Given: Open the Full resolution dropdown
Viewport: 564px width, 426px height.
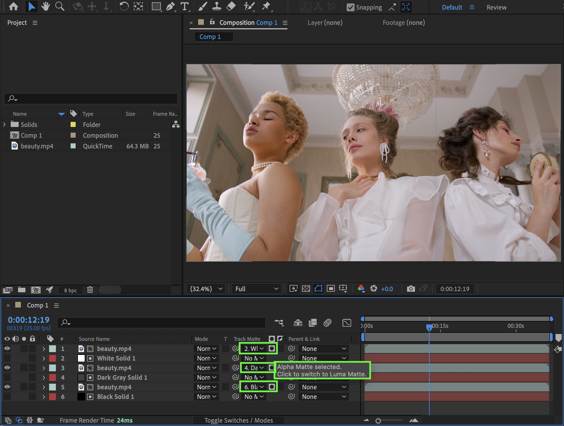Looking at the screenshot, I should click(256, 289).
